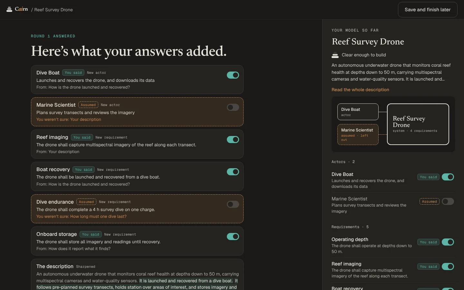
Task: Click the stone stack icon beside Clear enough to build
Action: (335, 55)
